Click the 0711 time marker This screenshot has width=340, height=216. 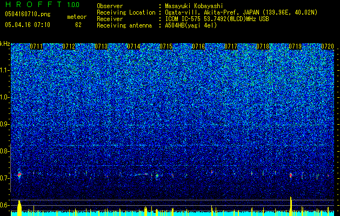click(36, 46)
